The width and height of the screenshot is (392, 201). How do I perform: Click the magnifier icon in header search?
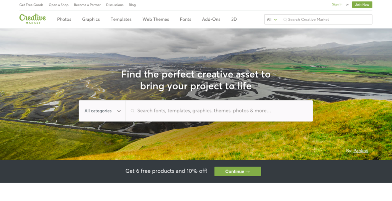tap(285, 20)
